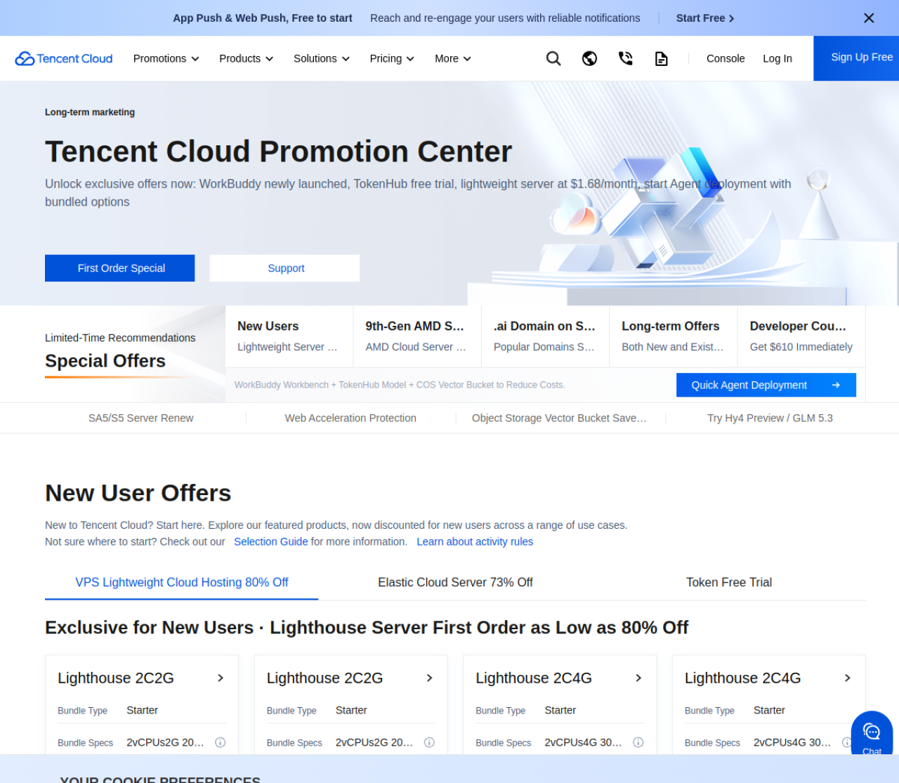The width and height of the screenshot is (899, 783).
Task: Switch to Elastic Cloud Server 73% Off tab
Action: (455, 582)
